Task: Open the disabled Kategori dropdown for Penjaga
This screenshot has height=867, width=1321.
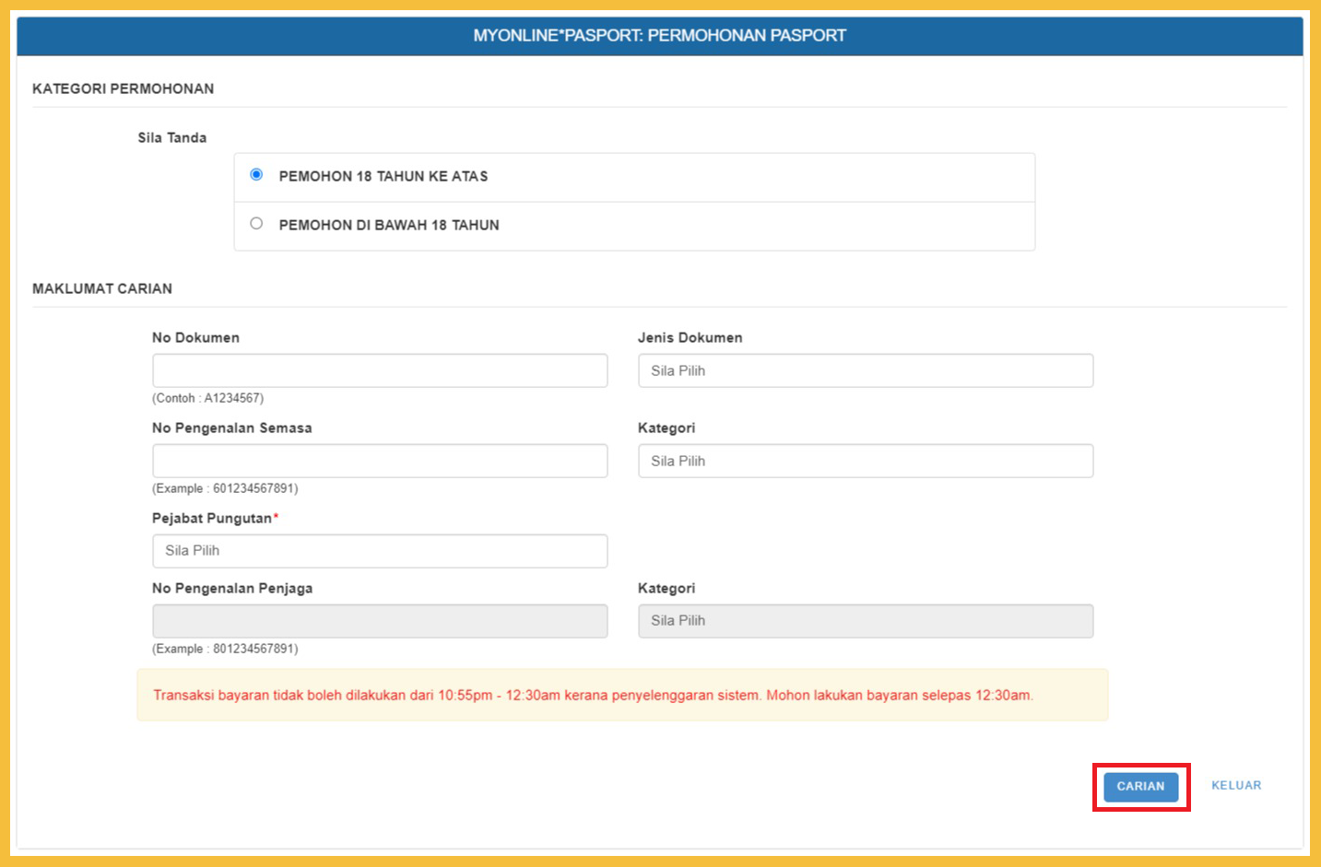Action: click(x=865, y=621)
